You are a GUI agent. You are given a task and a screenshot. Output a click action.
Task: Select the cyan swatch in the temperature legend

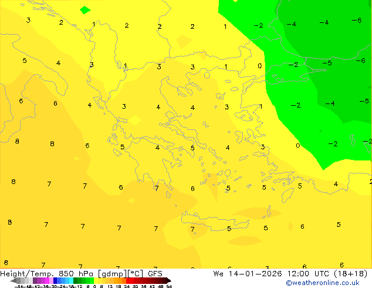coord(72,280)
